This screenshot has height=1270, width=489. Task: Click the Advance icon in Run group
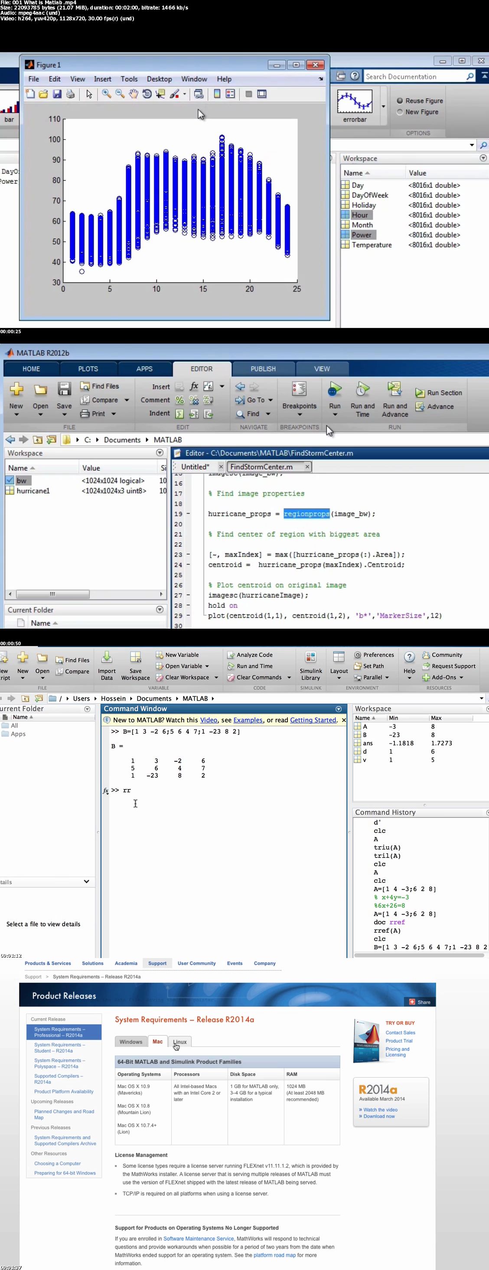(x=420, y=407)
